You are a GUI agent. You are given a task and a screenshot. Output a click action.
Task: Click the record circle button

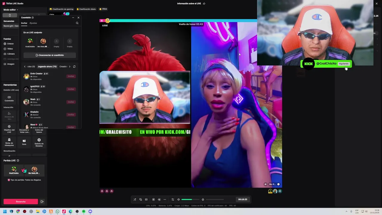point(153,199)
